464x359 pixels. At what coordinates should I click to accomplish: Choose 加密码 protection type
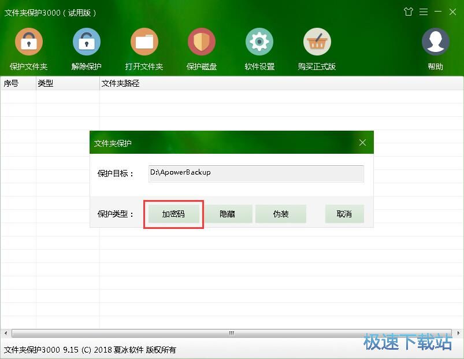(173, 214)
